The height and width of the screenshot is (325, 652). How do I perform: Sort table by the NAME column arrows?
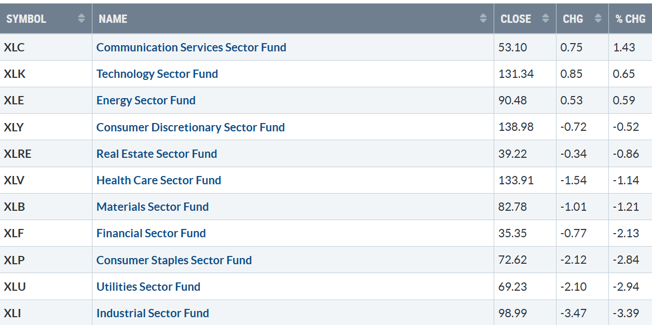coord(483,19)
